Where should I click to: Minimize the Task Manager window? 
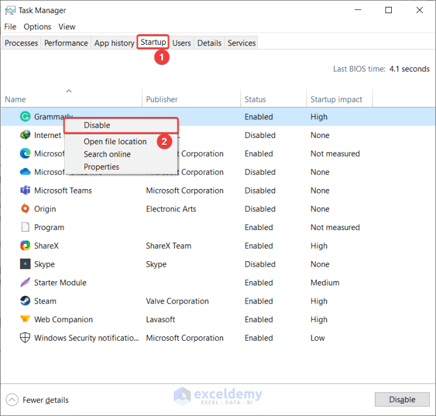tap(358, 10)
